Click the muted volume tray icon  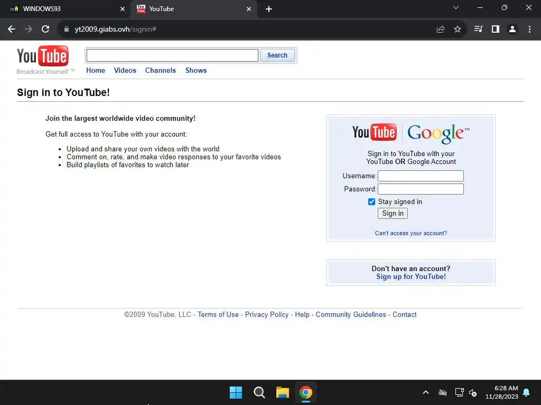click(x=473, y=392)
